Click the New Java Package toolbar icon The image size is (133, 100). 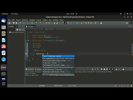46,23
